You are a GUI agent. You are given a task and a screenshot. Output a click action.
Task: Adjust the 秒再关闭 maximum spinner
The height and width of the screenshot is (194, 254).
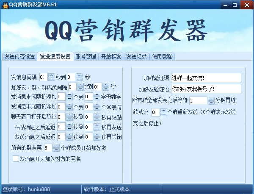click(x=97, y=137)
